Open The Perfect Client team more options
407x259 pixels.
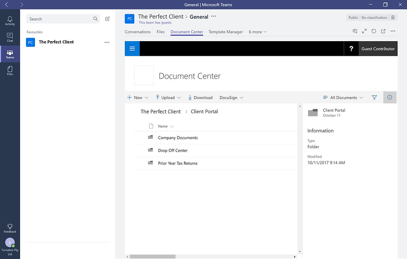tap(107, 42)
